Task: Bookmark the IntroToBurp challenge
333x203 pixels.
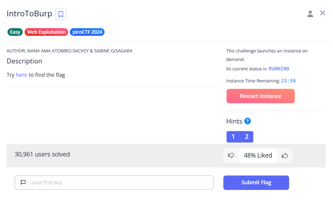Action: tap(61, 14)
